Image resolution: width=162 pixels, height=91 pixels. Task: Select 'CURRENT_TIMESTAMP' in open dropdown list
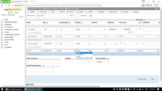coord(84,58)
